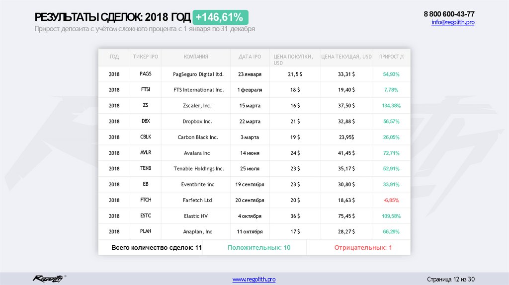The width and height of the screenshot is (509, 285).
Task: Select the CBLK ticker cell
Action: [146, 137]
